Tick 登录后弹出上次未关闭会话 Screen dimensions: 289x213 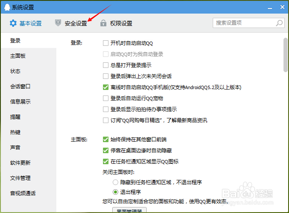106,76
